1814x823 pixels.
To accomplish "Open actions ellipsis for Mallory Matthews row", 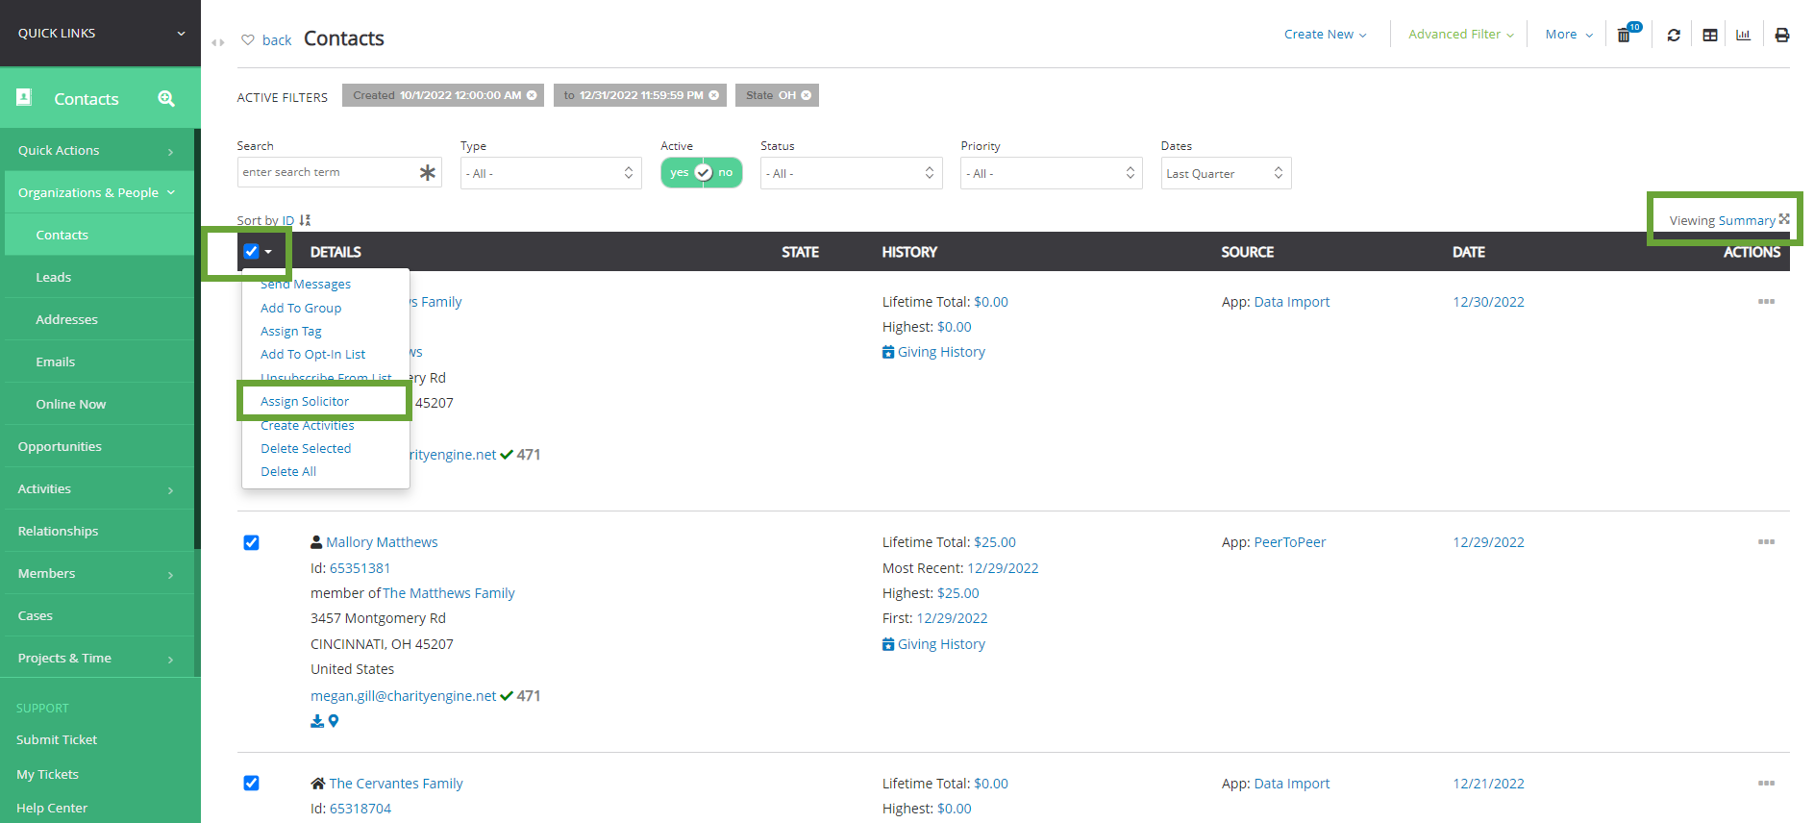I will [x=1766, y=542].
